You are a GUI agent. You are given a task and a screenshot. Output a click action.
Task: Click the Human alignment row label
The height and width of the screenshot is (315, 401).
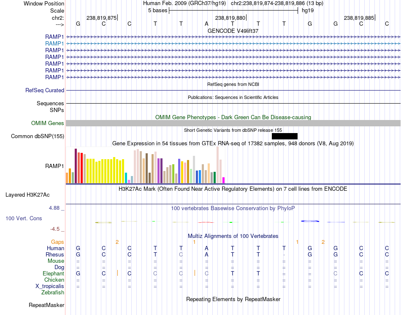coord(55,248)
